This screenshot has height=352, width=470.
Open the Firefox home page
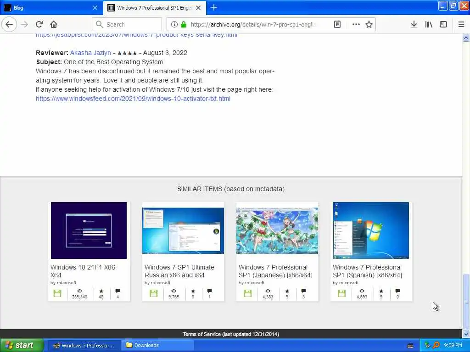coord(54,24)
